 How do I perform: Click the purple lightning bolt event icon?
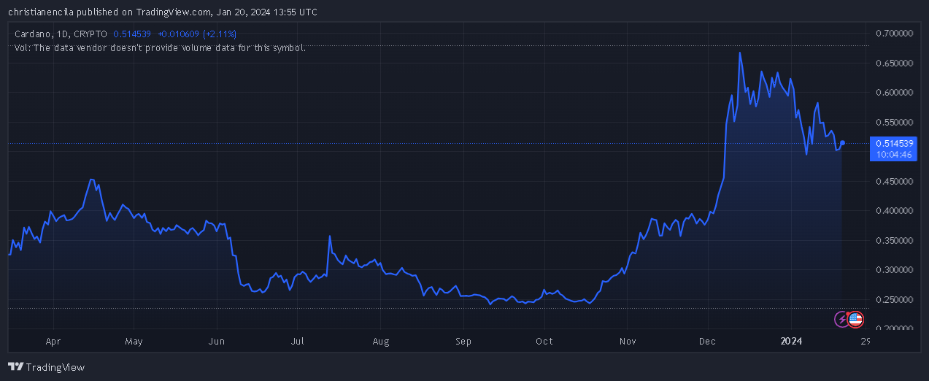[842, 319]
